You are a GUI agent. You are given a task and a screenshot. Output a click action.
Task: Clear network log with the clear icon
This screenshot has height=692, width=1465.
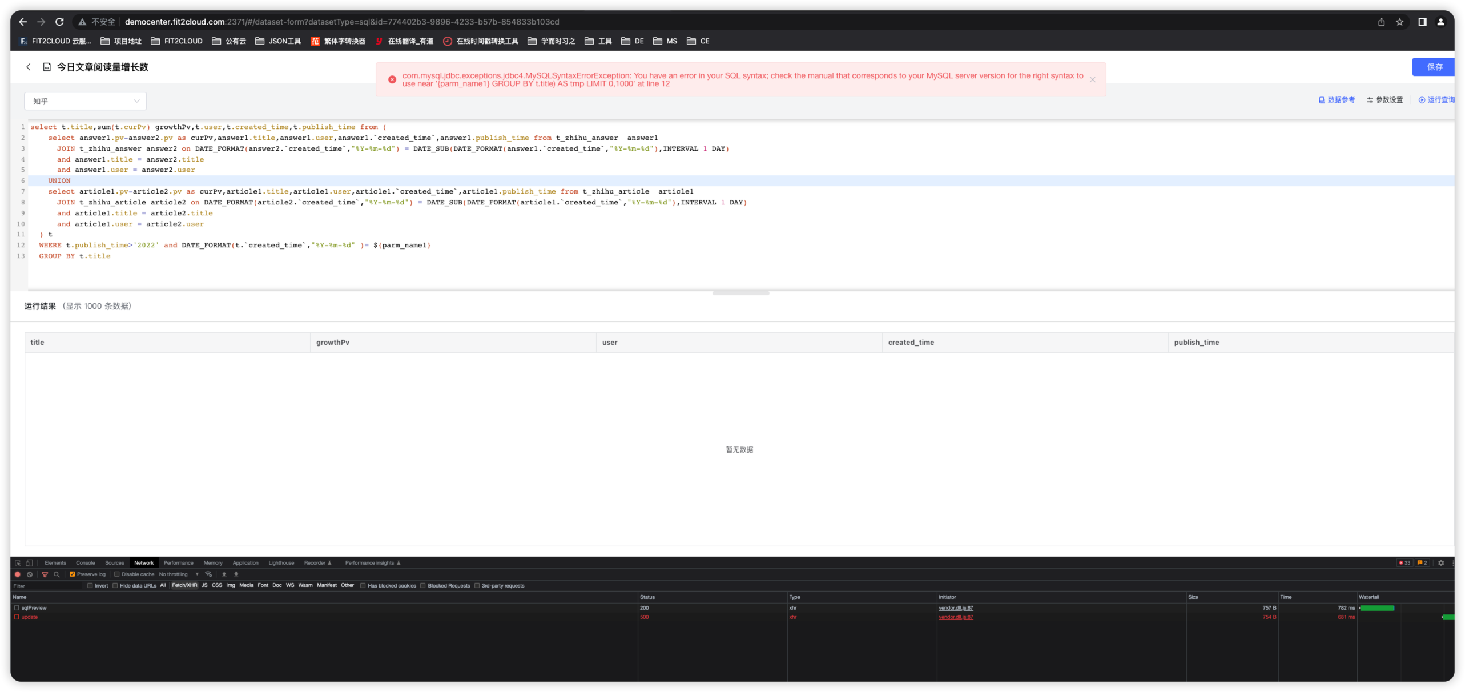[x=30, y=574]
